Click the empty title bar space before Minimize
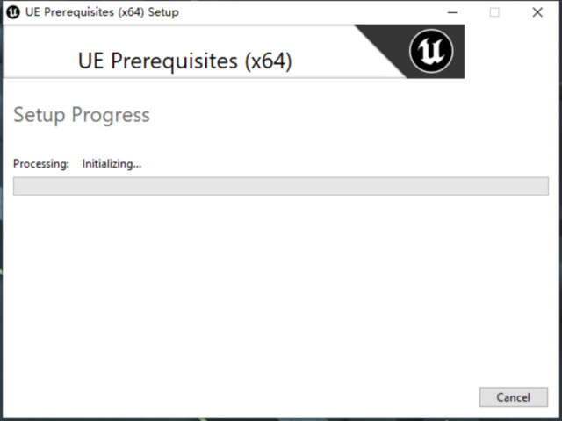This screenshot has width=562, height=421. click(307, 12)
